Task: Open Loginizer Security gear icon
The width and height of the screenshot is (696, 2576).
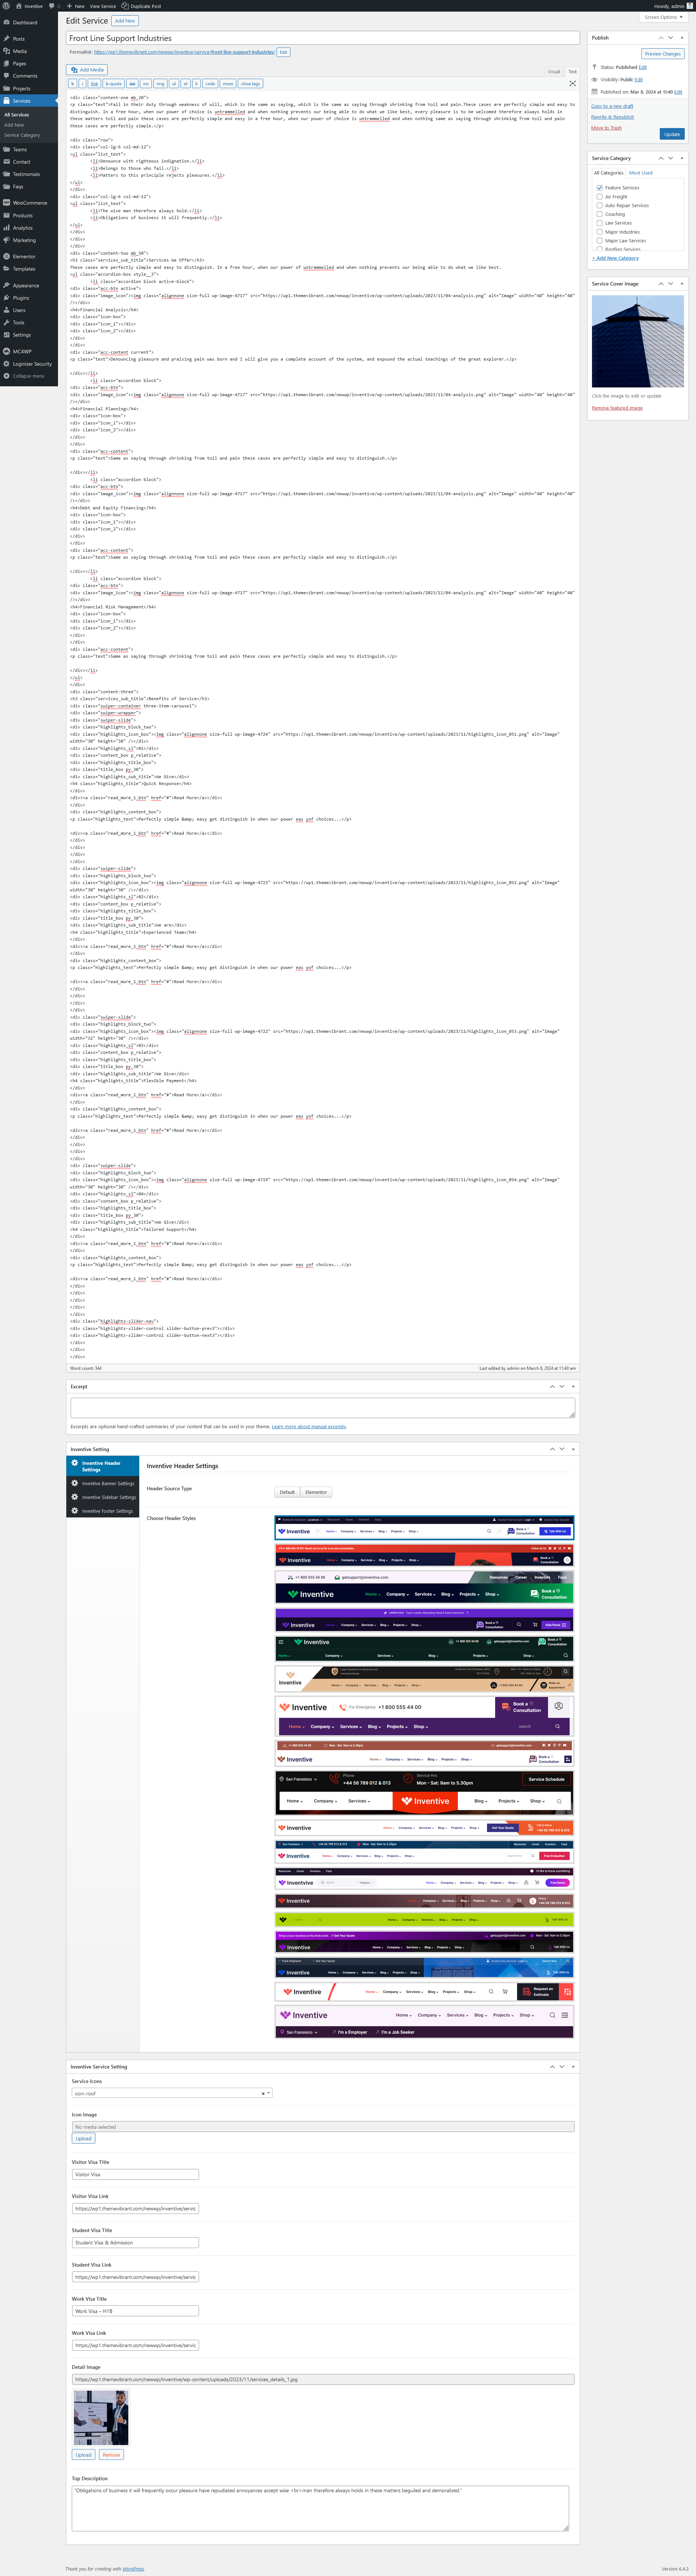Action: tap(6, 364)
